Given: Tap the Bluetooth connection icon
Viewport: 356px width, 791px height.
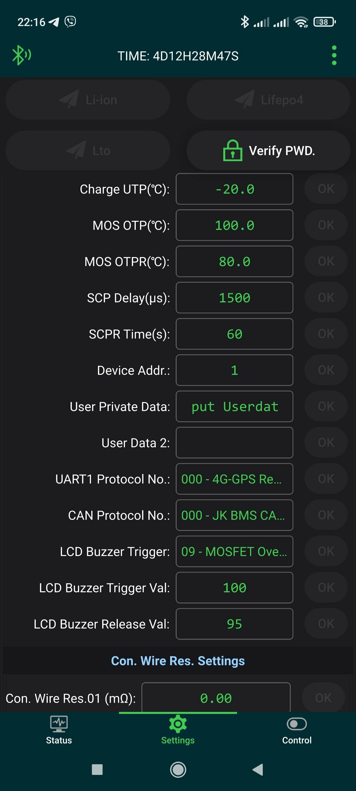Looking at the screenshot, I should click(21, 55).
